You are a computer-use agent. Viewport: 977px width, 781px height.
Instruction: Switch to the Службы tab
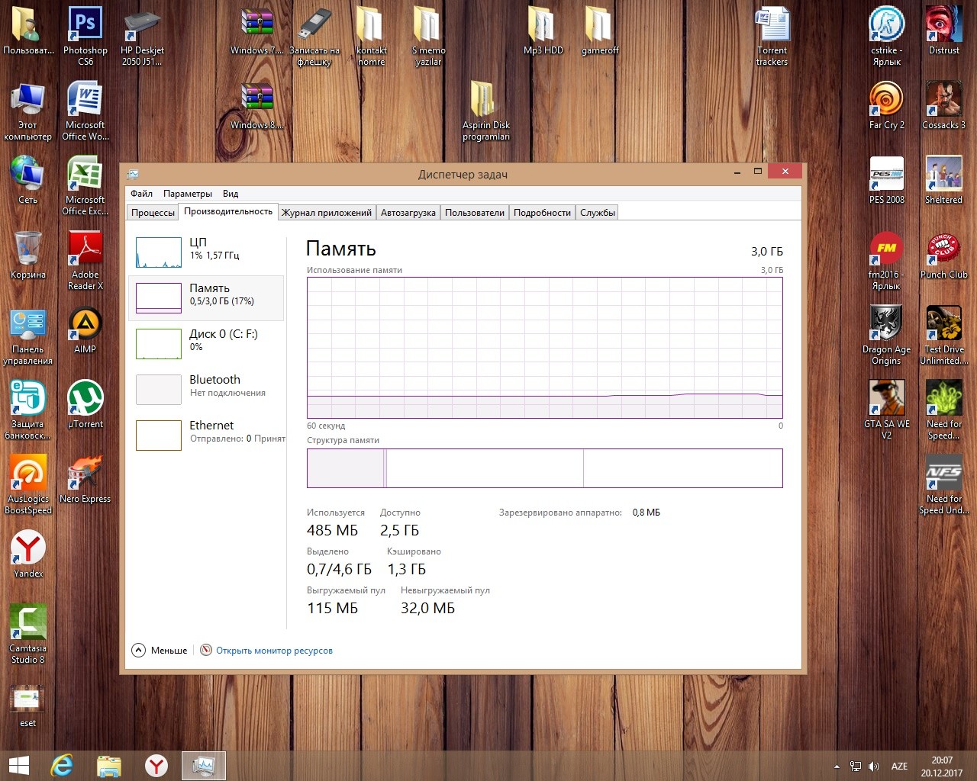(598, 213)
